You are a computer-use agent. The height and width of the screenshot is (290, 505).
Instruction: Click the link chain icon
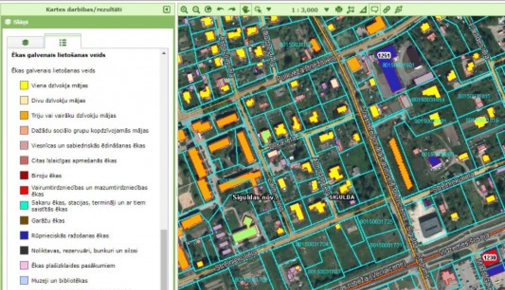tap(386, 9)
